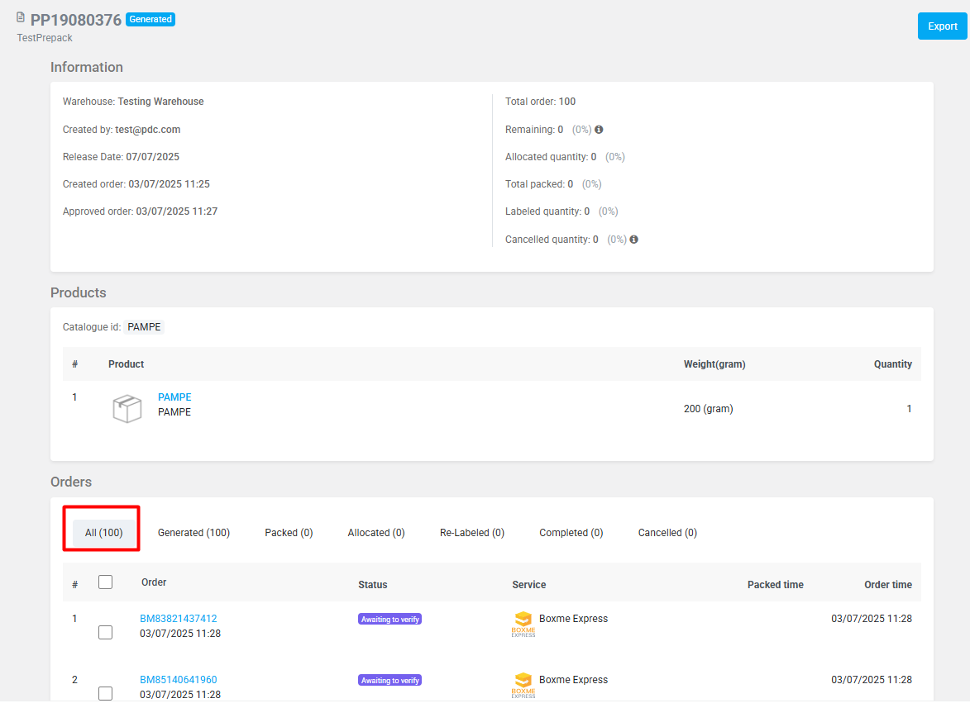Open the Packed (0) tab
Screen dimensions: 970x708
(289, 533)
